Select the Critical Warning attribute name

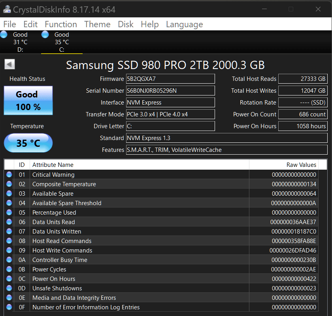coord(53,175)
